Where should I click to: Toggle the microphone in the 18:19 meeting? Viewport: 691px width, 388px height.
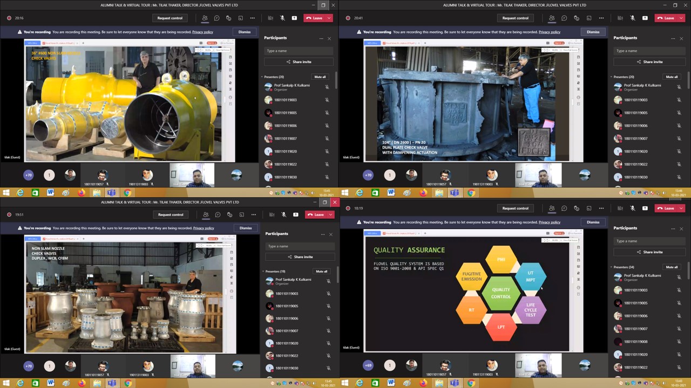[633, 208]
